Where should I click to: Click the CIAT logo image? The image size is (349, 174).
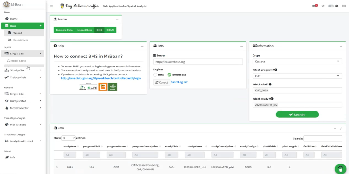coord(92,87)
